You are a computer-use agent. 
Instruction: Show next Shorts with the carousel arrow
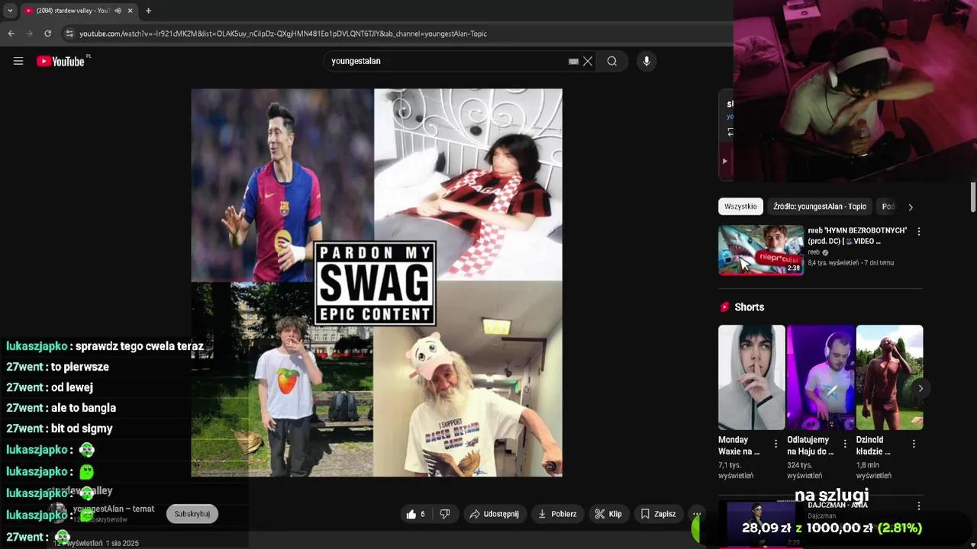coord(921,388)
